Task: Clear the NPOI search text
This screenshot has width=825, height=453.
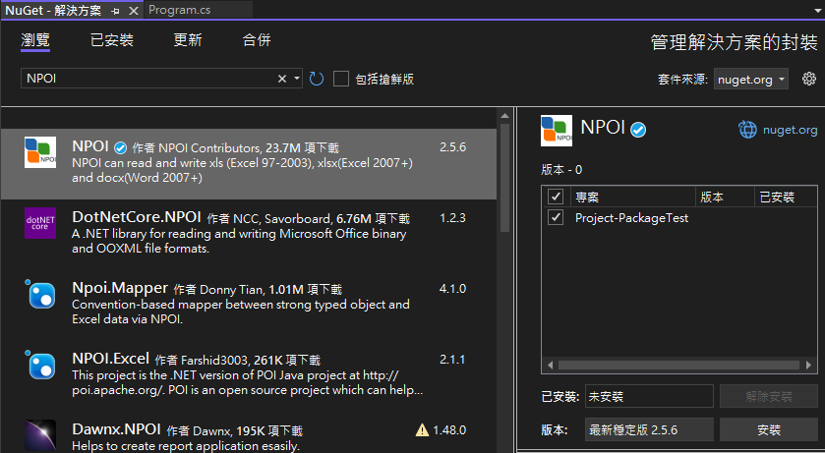Action: pos(282,79)
